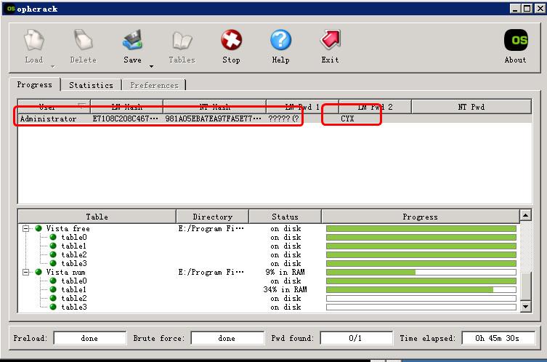Click the Preload status field
This screenshot has width=547, height=362.
[89, 338]
